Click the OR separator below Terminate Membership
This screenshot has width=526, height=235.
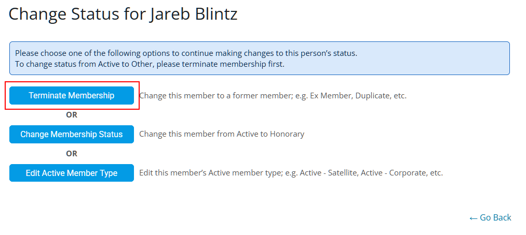click(72, 115)
